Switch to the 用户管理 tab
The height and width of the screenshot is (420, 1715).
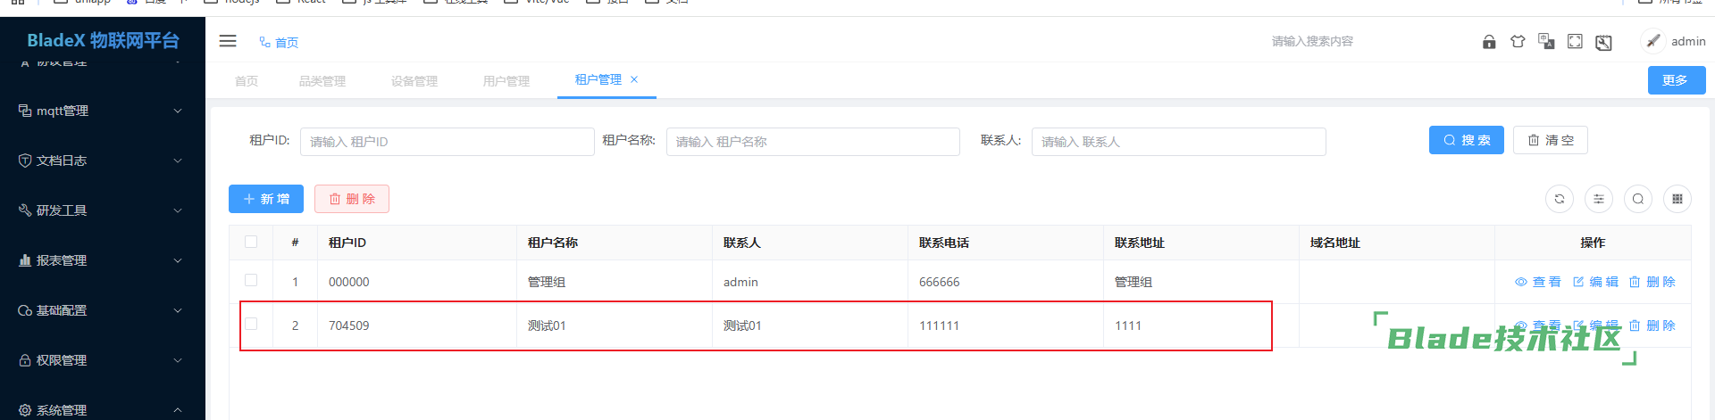click(506, 81)
